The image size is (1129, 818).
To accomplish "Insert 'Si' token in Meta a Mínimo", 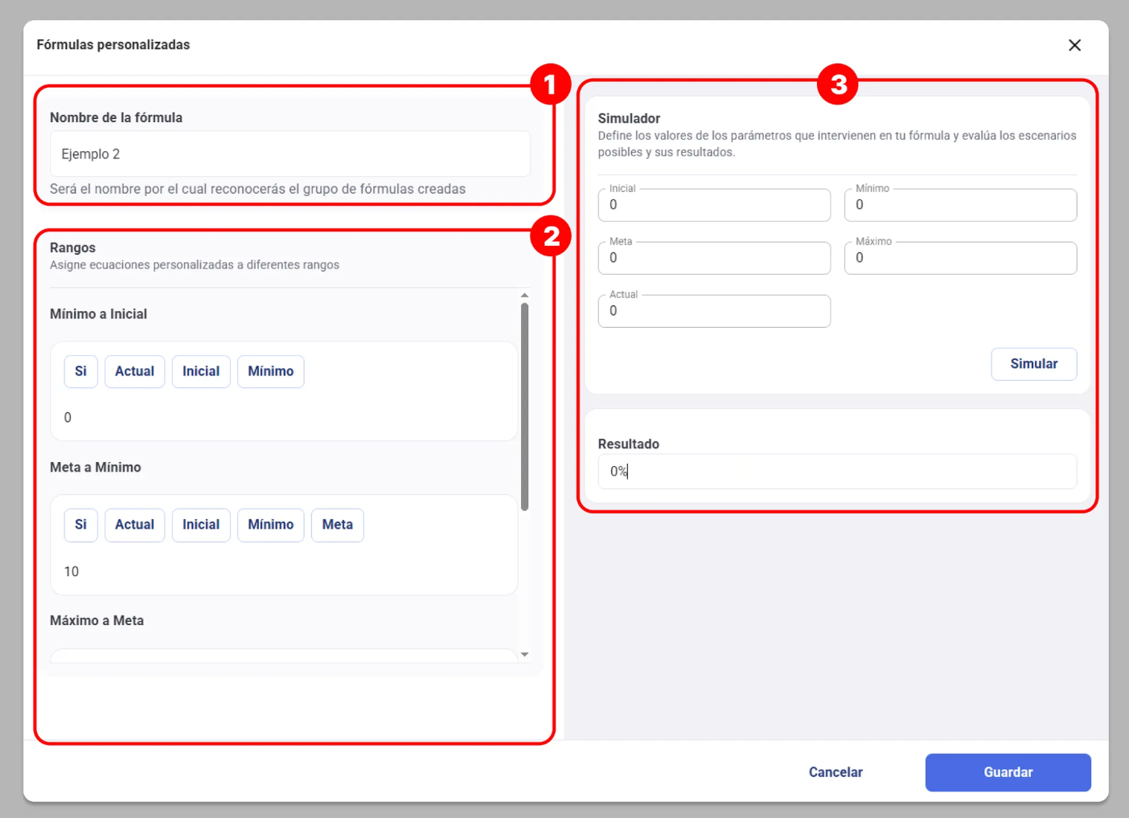I will [x=80, y=525].
